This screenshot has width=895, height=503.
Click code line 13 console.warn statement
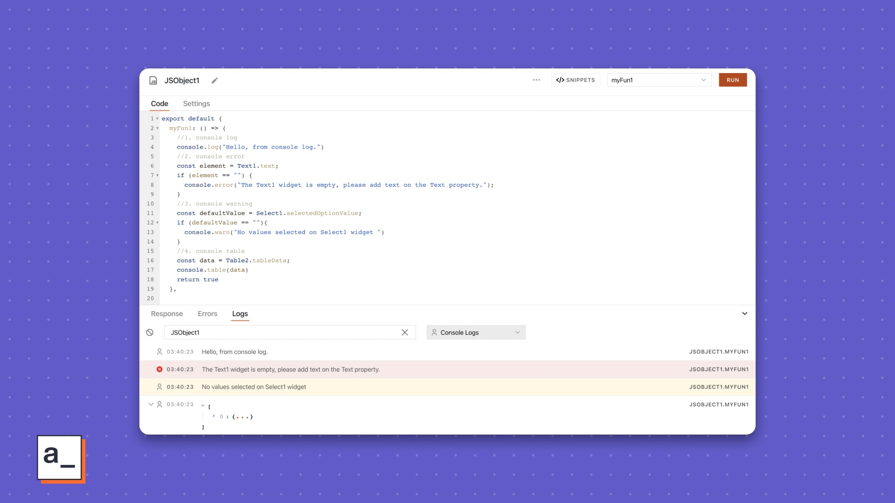click(x=284, y=232)
